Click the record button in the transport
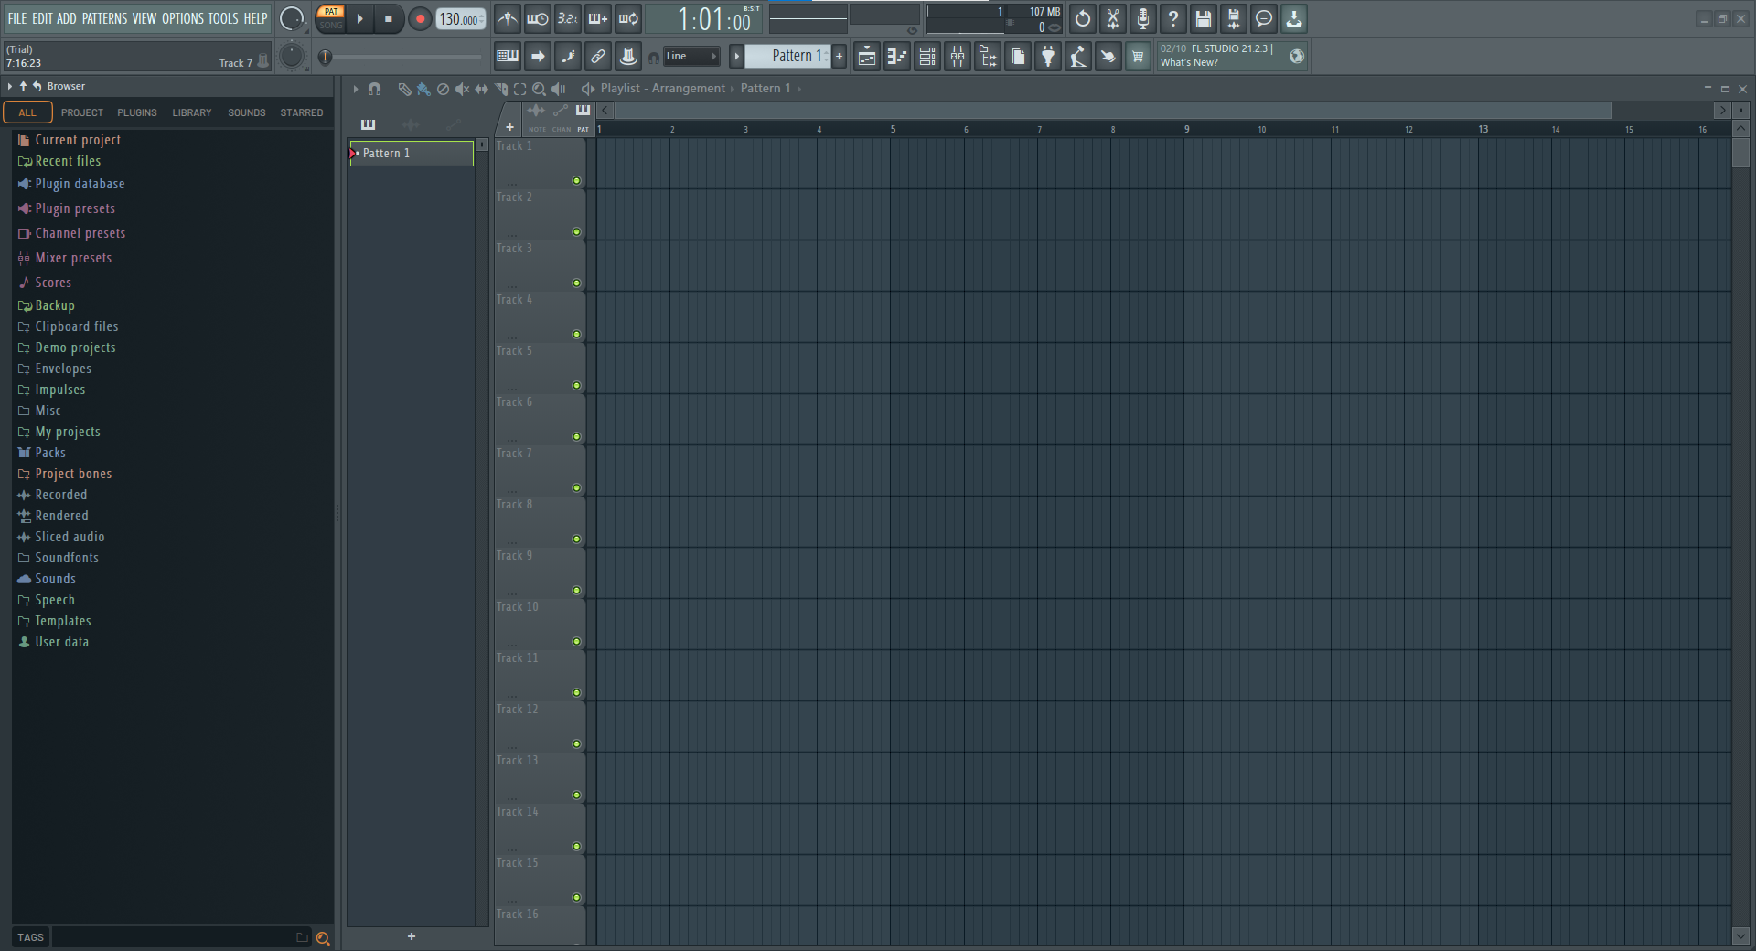 tap(419, 18)
